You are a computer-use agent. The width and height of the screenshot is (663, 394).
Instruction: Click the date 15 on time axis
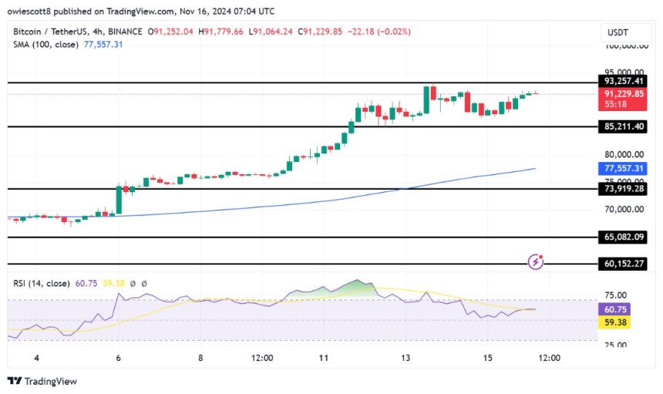point(488,358)
